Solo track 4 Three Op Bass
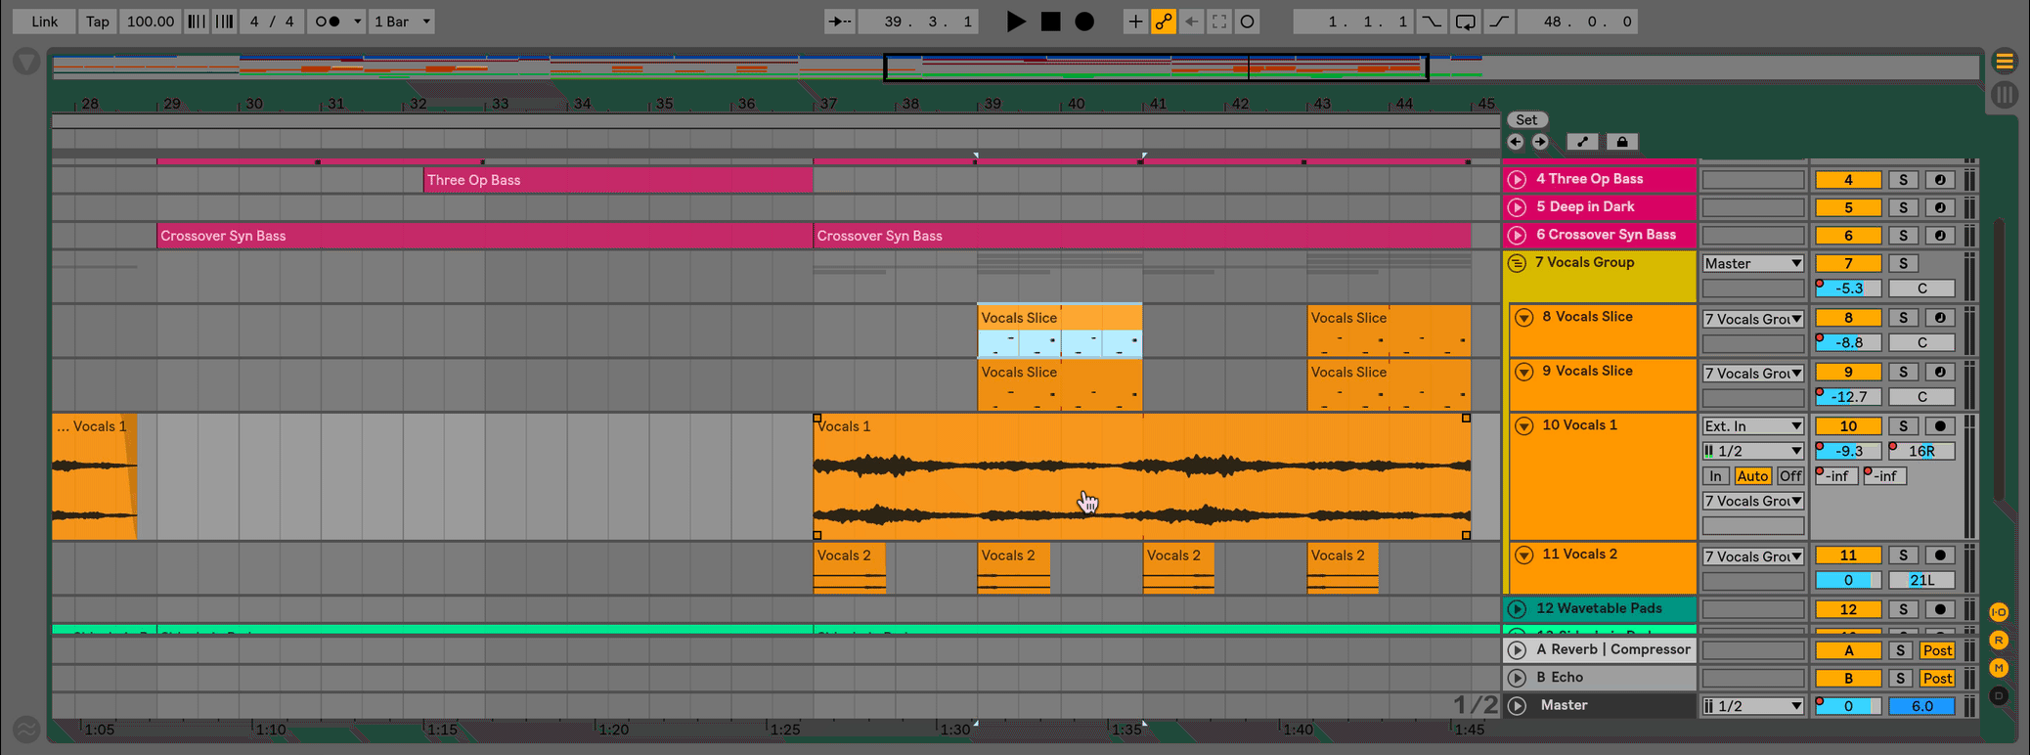 click(1903, 180)
